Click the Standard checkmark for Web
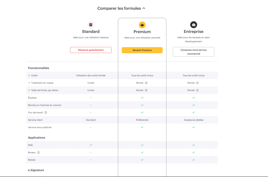Screen dimensions: 268x177 [91, 145]
